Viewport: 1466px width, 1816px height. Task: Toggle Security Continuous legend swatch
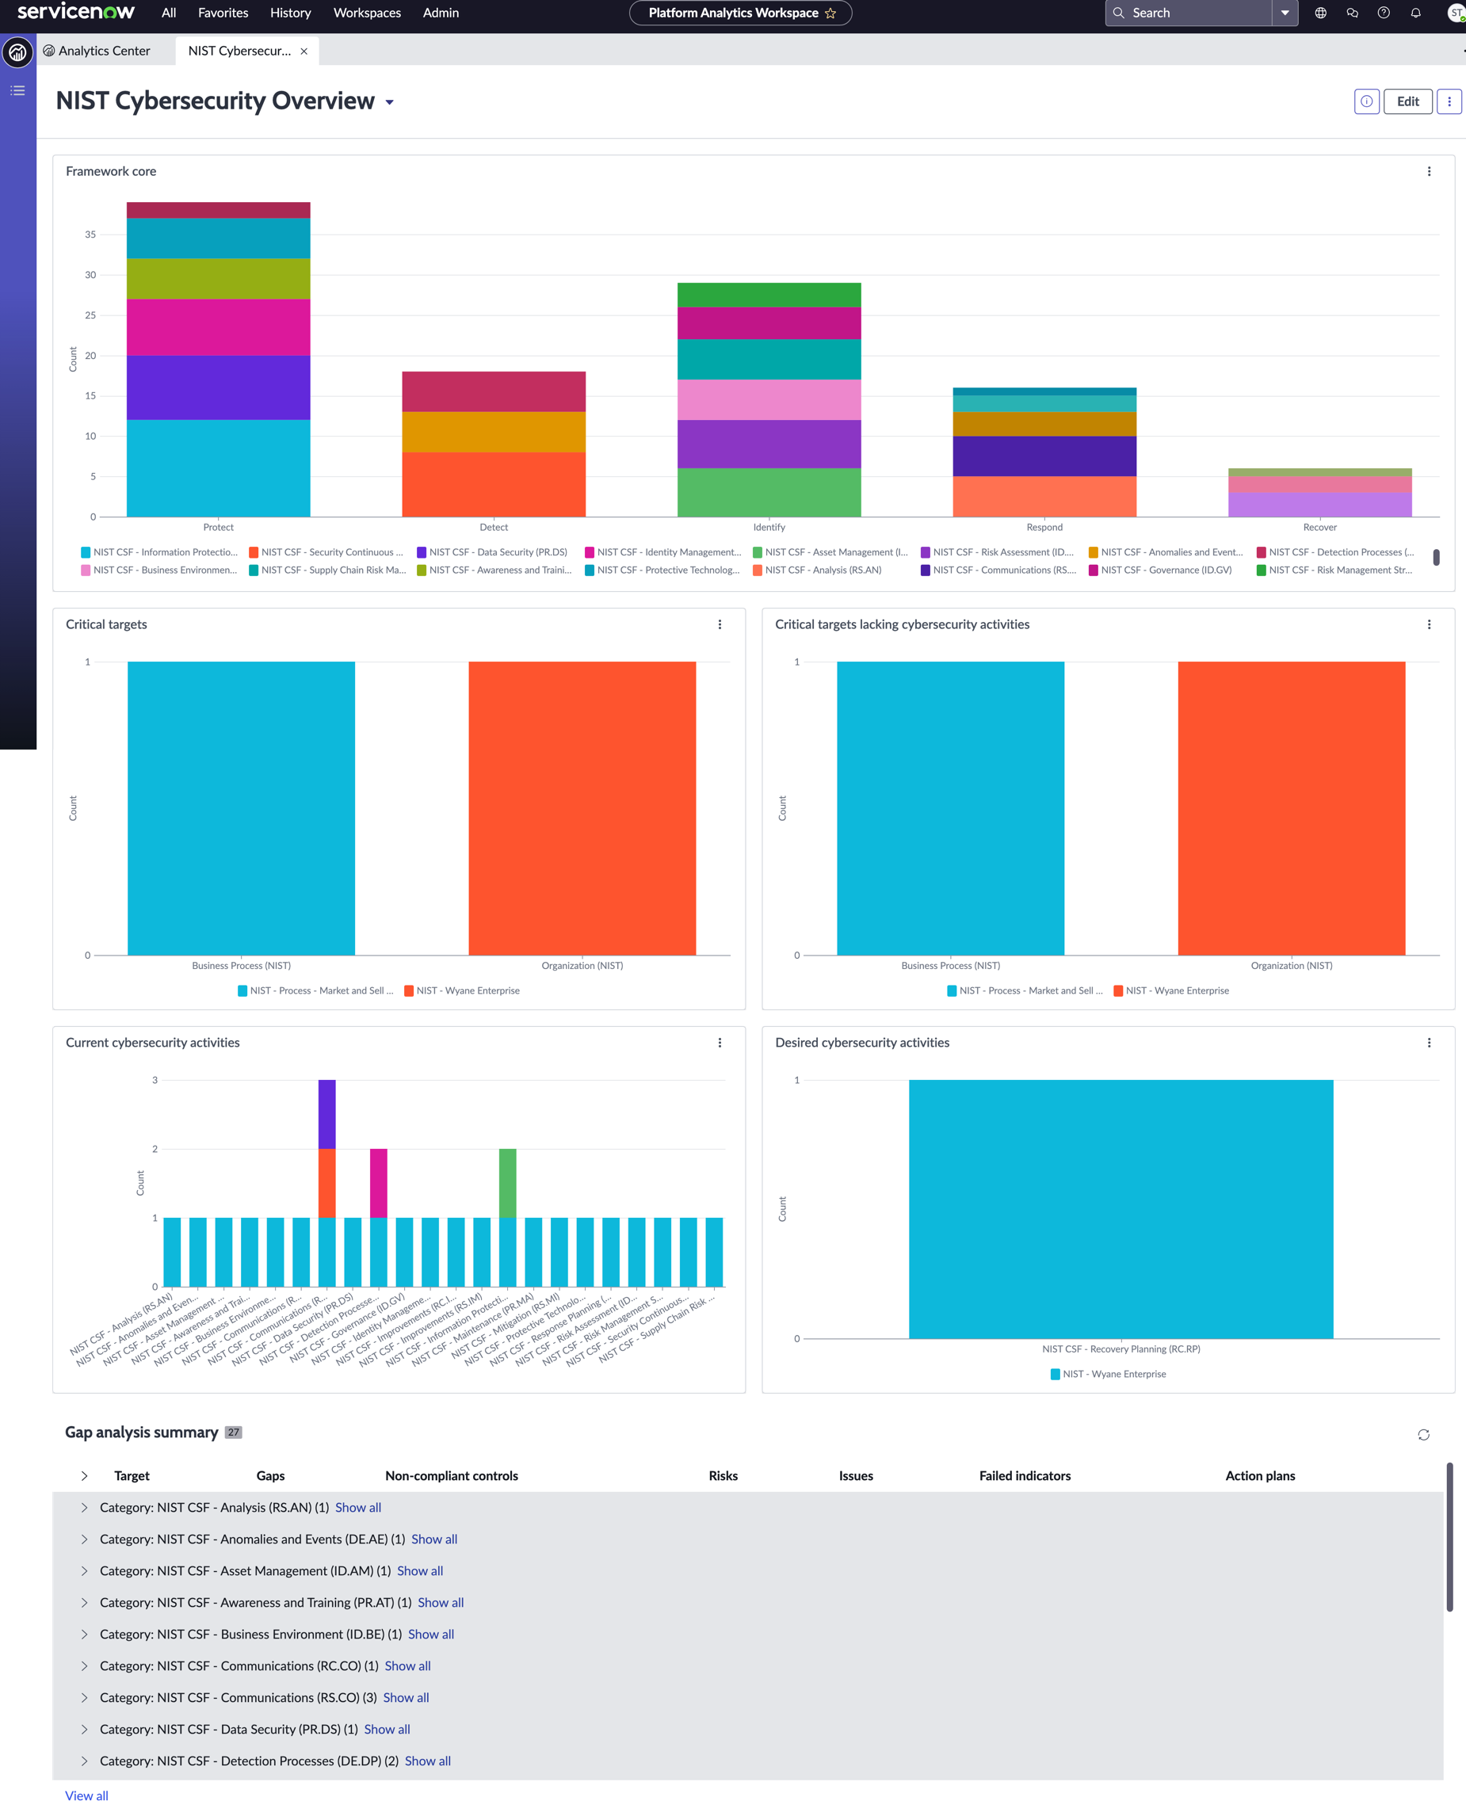254,552
